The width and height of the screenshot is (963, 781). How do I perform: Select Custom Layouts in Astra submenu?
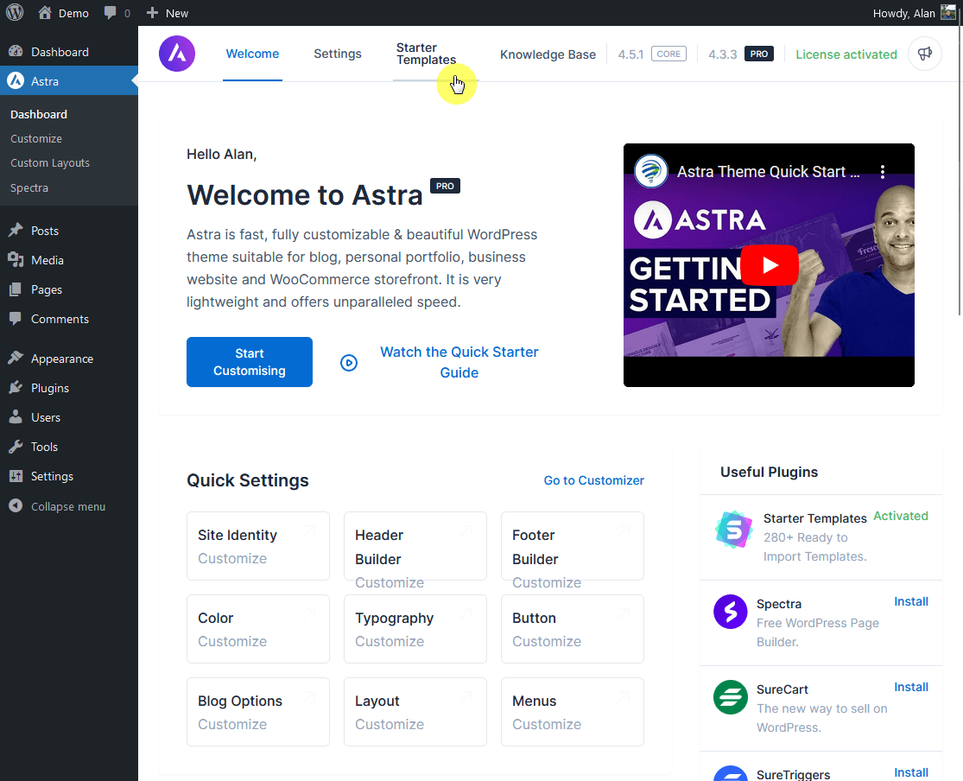pyautogui.click(x=50, y=162)
